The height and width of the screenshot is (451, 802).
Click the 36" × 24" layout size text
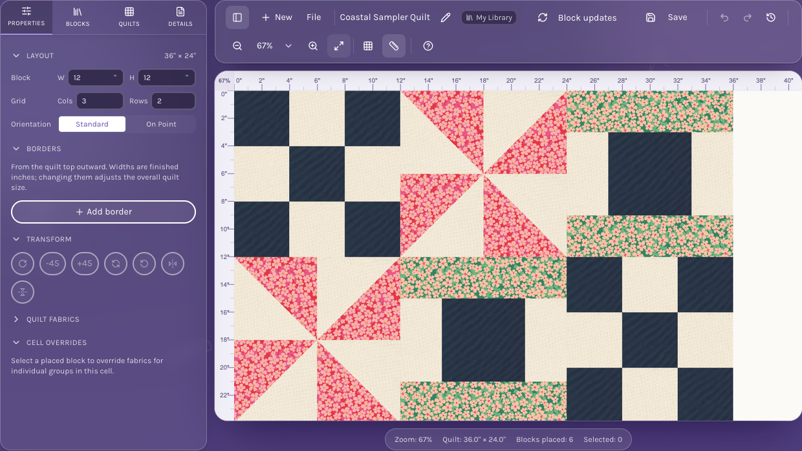pos(180,56)
